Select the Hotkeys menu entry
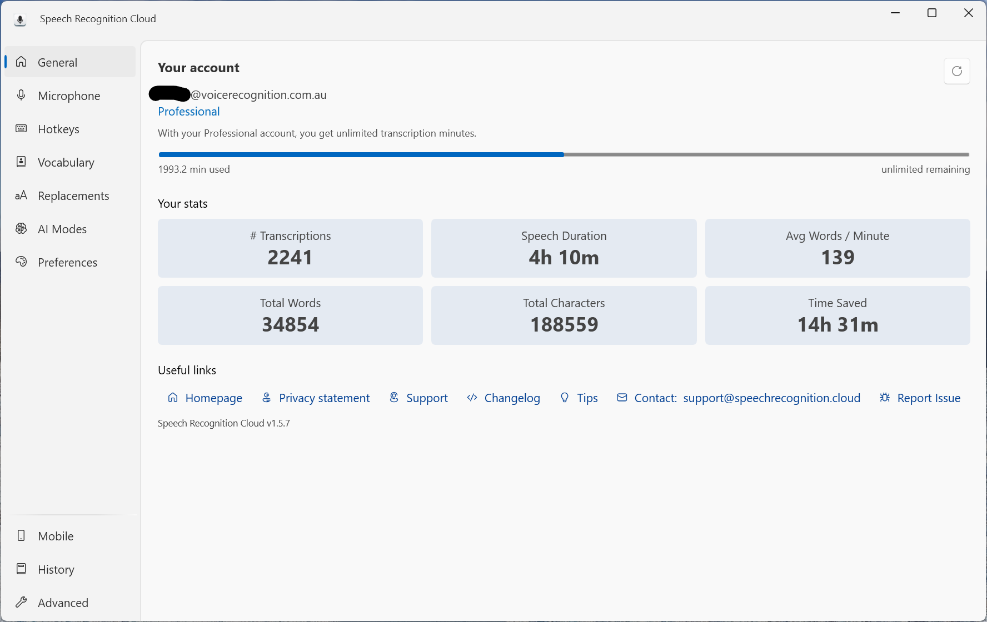Screen dimensions: 987x622 [x=59, y=128]
